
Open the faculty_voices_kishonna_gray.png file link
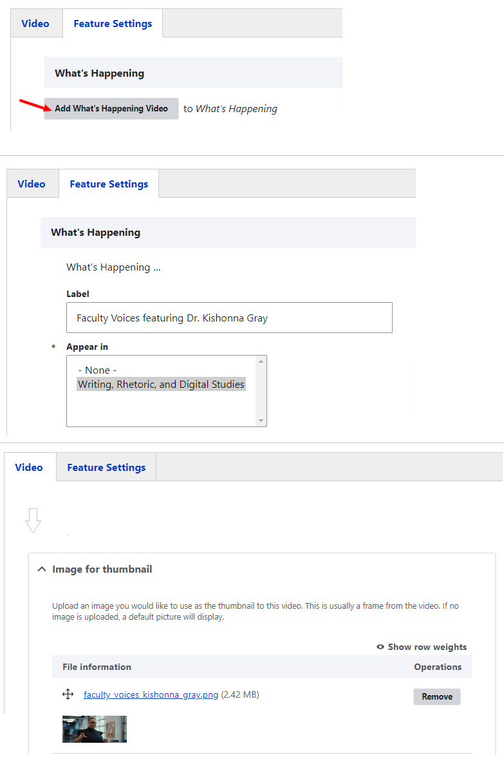pyautogui.click(x=151, y=695)
